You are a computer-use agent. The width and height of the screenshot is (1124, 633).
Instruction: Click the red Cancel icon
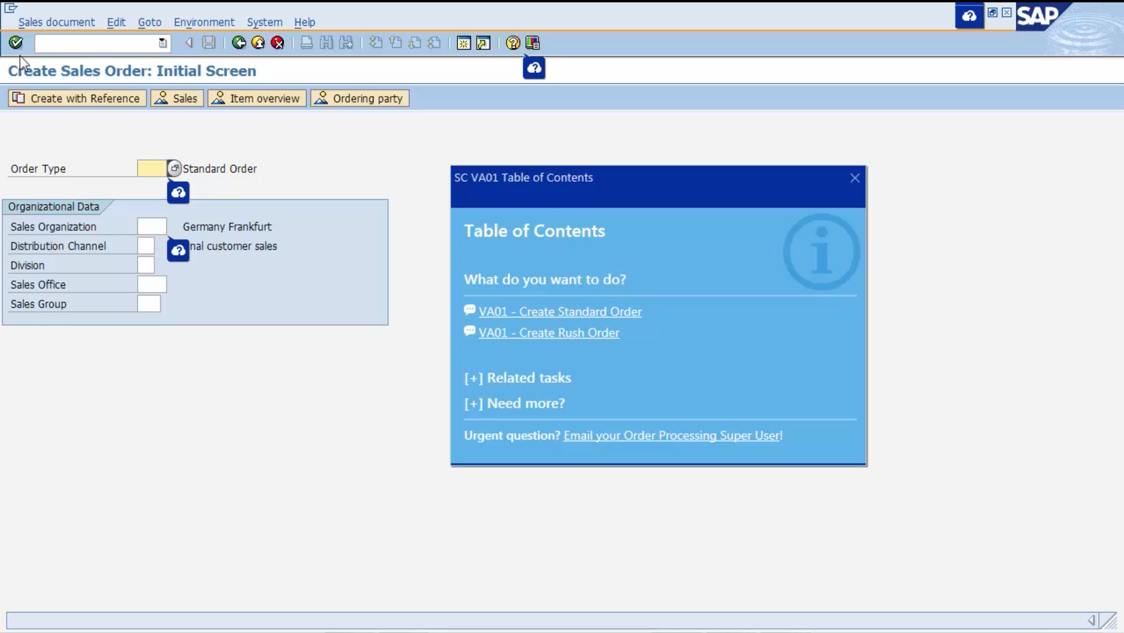point(278,43)
